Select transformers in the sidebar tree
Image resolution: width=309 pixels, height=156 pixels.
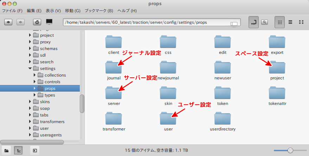(x=52, y=122)
